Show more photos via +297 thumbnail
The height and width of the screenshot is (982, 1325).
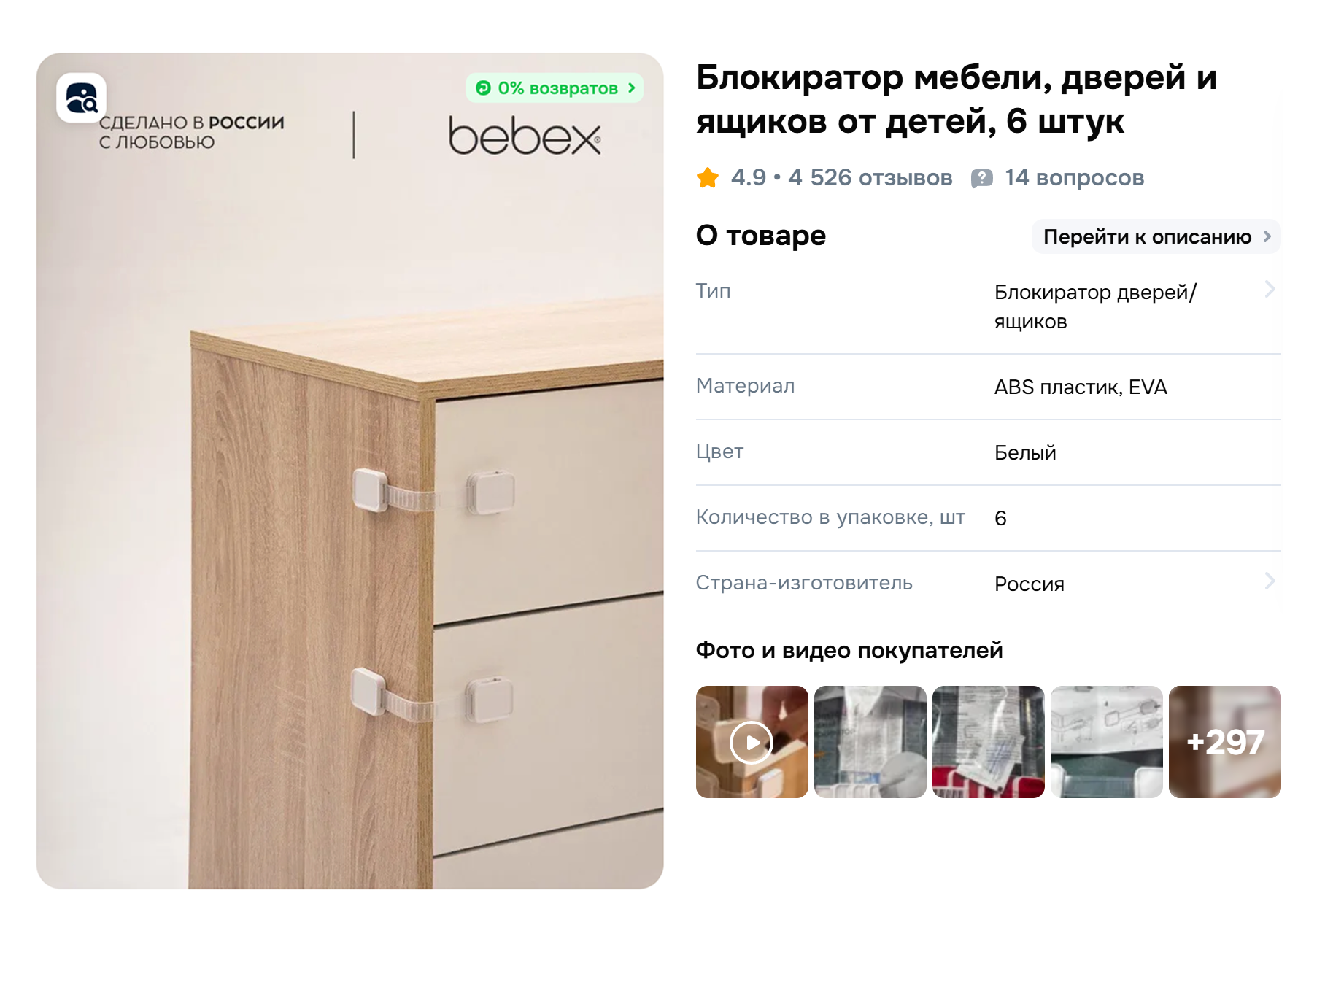point(1225,742)
